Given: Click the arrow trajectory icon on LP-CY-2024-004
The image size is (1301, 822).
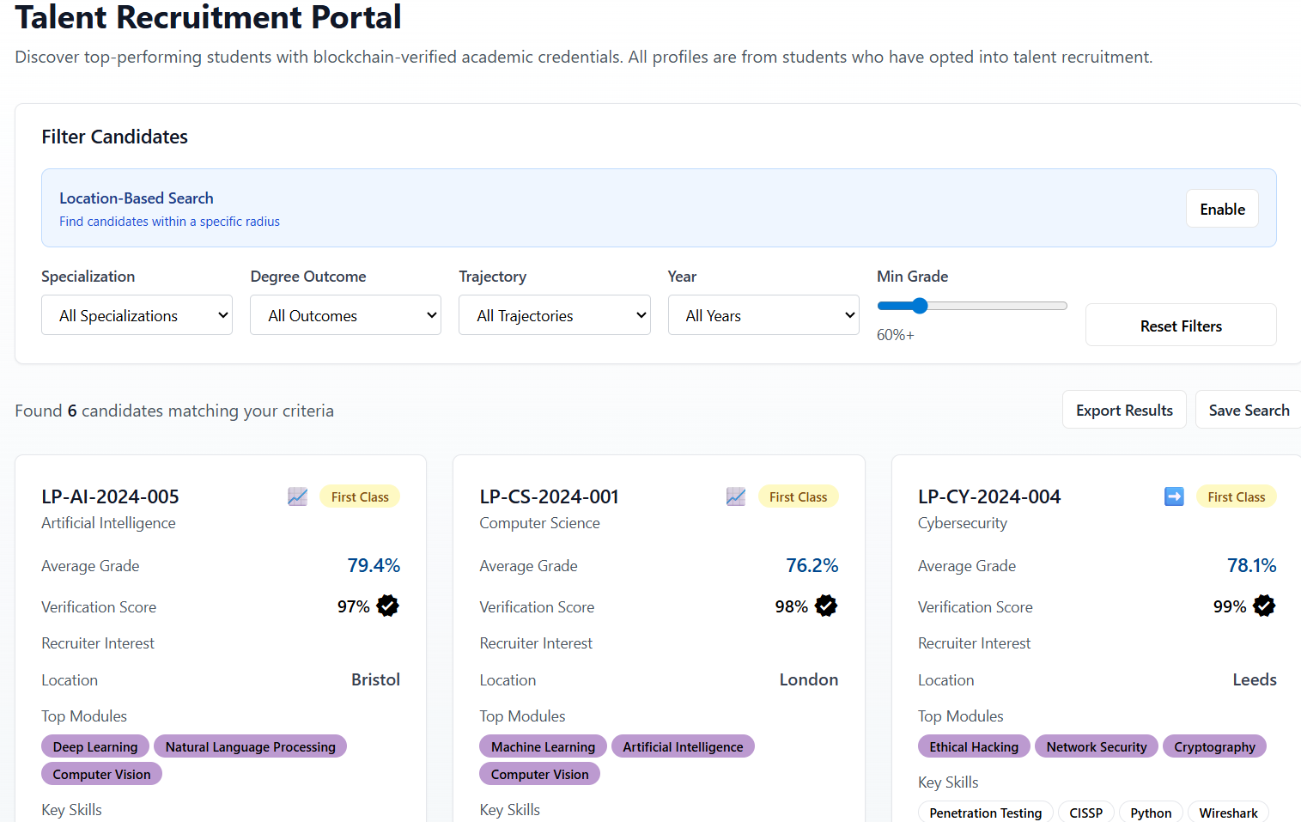Looking at the screenshot, I should click(x=1173, y=496).
